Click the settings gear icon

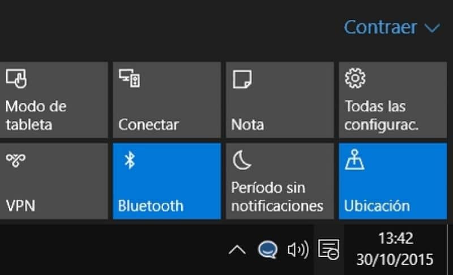pyautogui.click(x=354, y=79)
